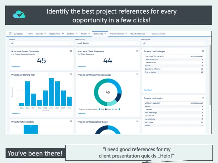The height and width of the screenshot is (163, 218).
Task: Click the CHALLENGE (KEYWORDS) column header
Action: 154,56
